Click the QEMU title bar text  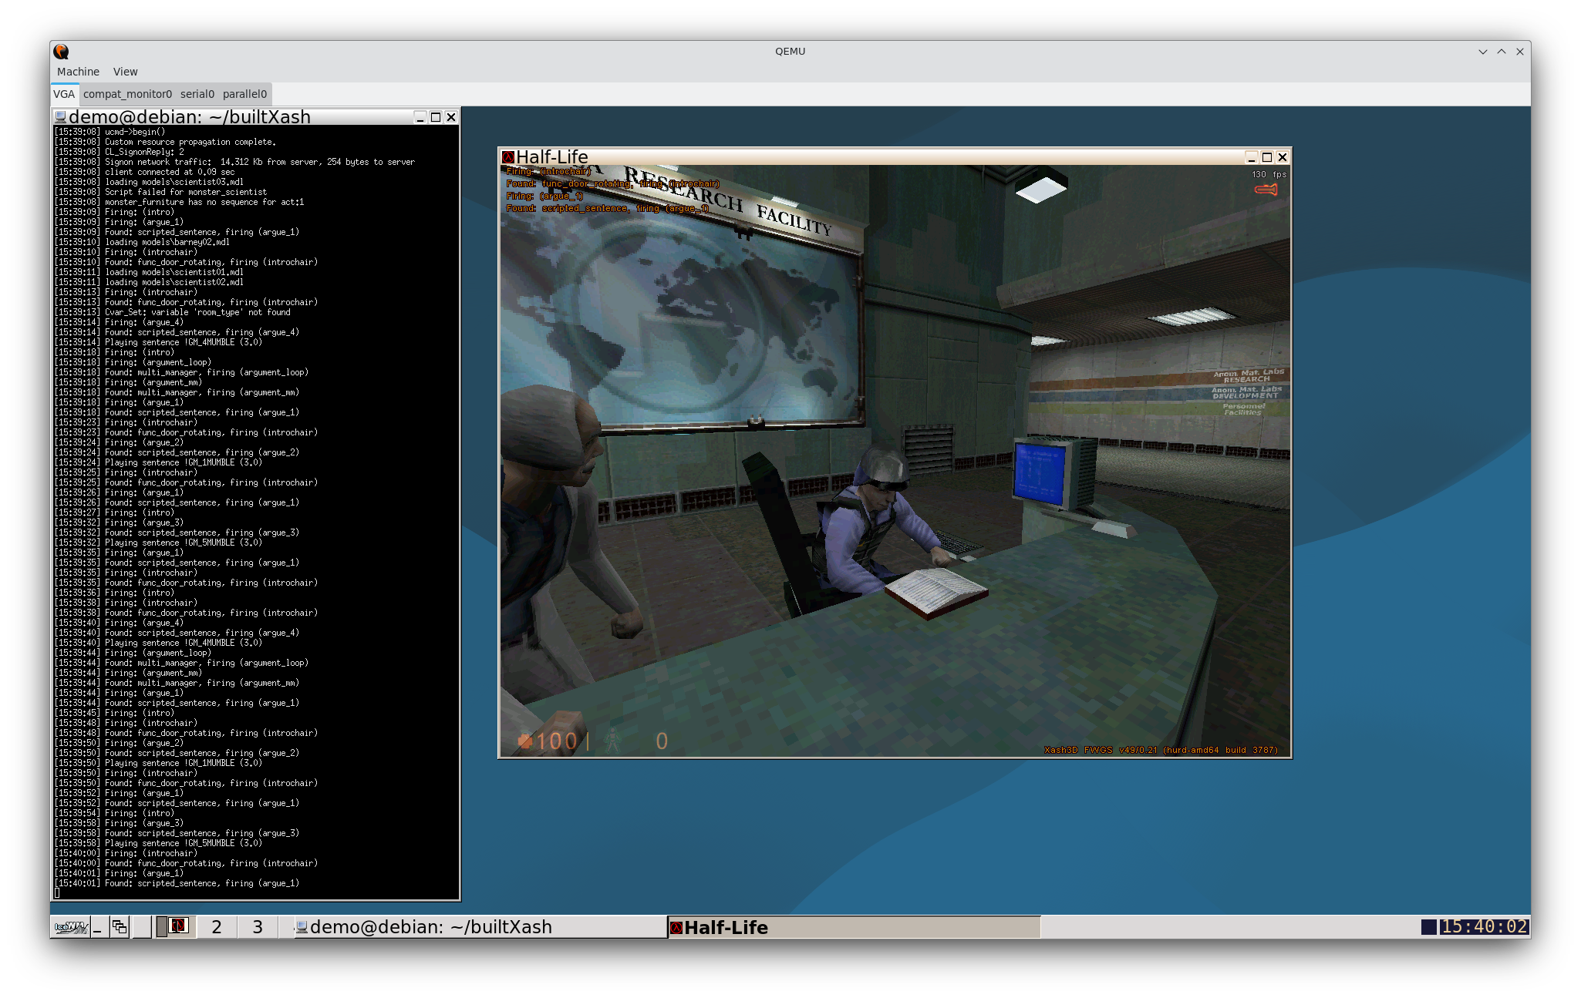point(790,52)
